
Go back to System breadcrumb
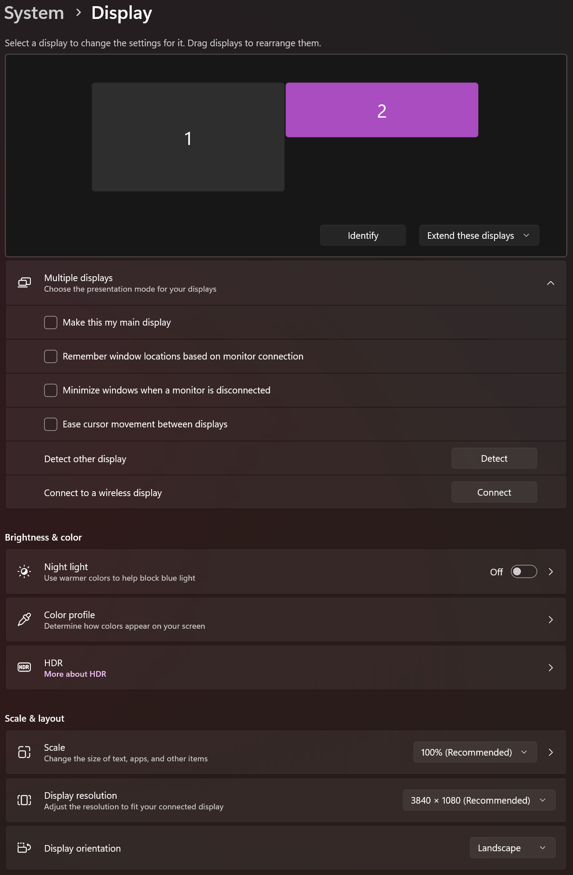pyautogui.click(x=34, y=13)
